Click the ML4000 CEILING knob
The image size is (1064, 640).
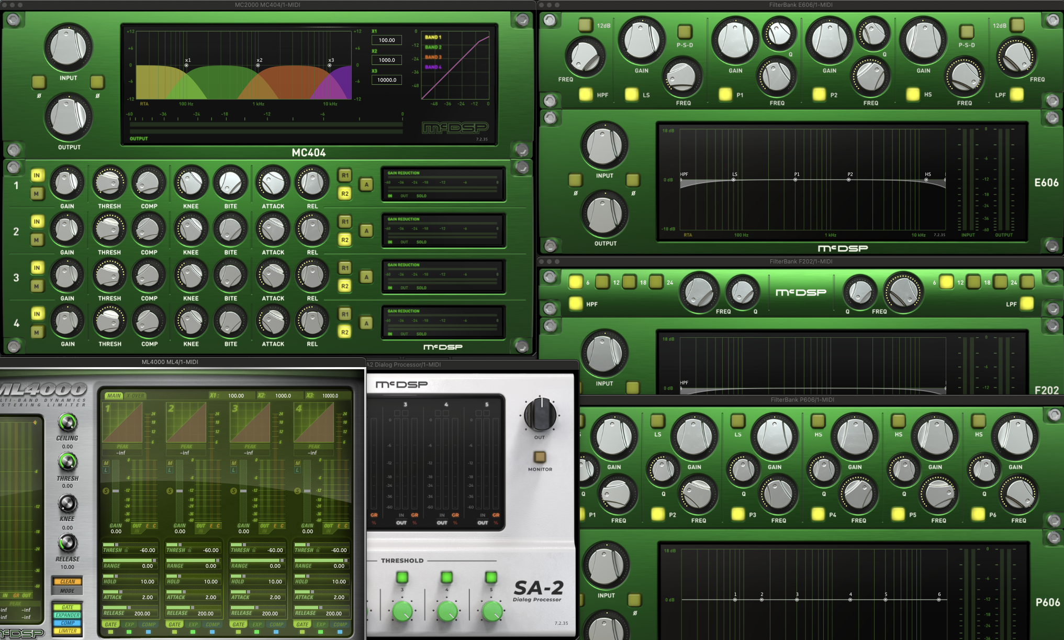point(68,422)
